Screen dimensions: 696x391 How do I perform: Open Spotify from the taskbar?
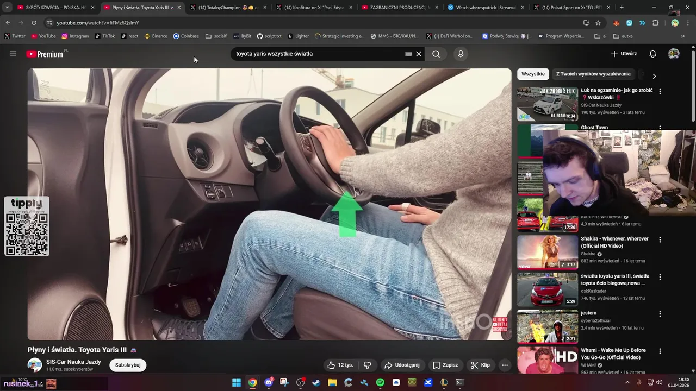380,382
